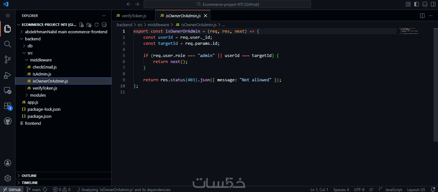Click LF end of line selector
The image size is (438, 192).
[x=371, y=189]
